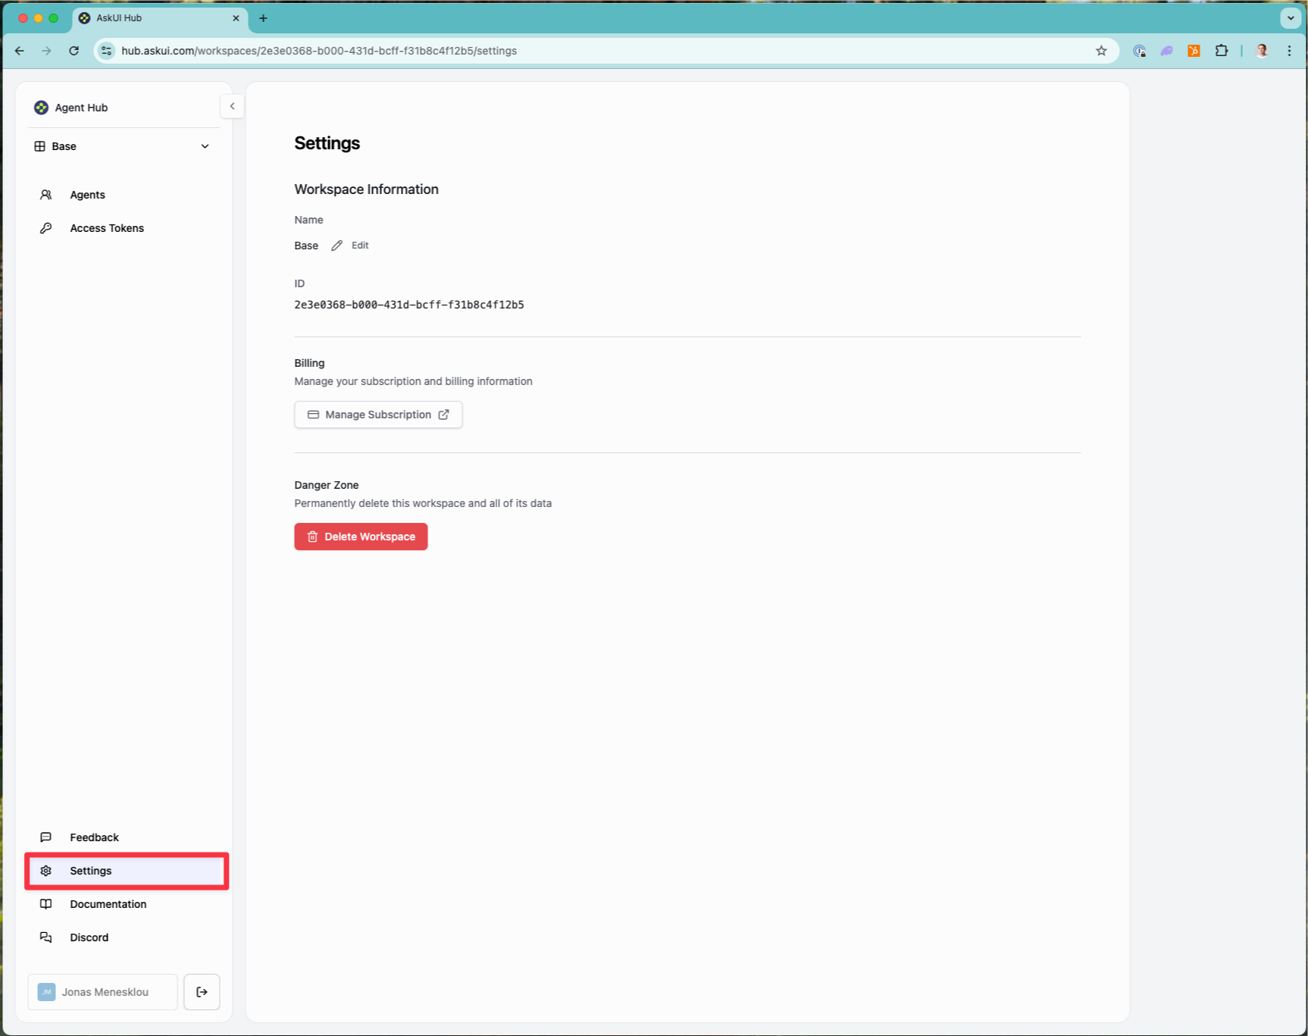Screen dimensions: 1308x1036
Task: Click the Settings page heading
Action: click(327, 143)
